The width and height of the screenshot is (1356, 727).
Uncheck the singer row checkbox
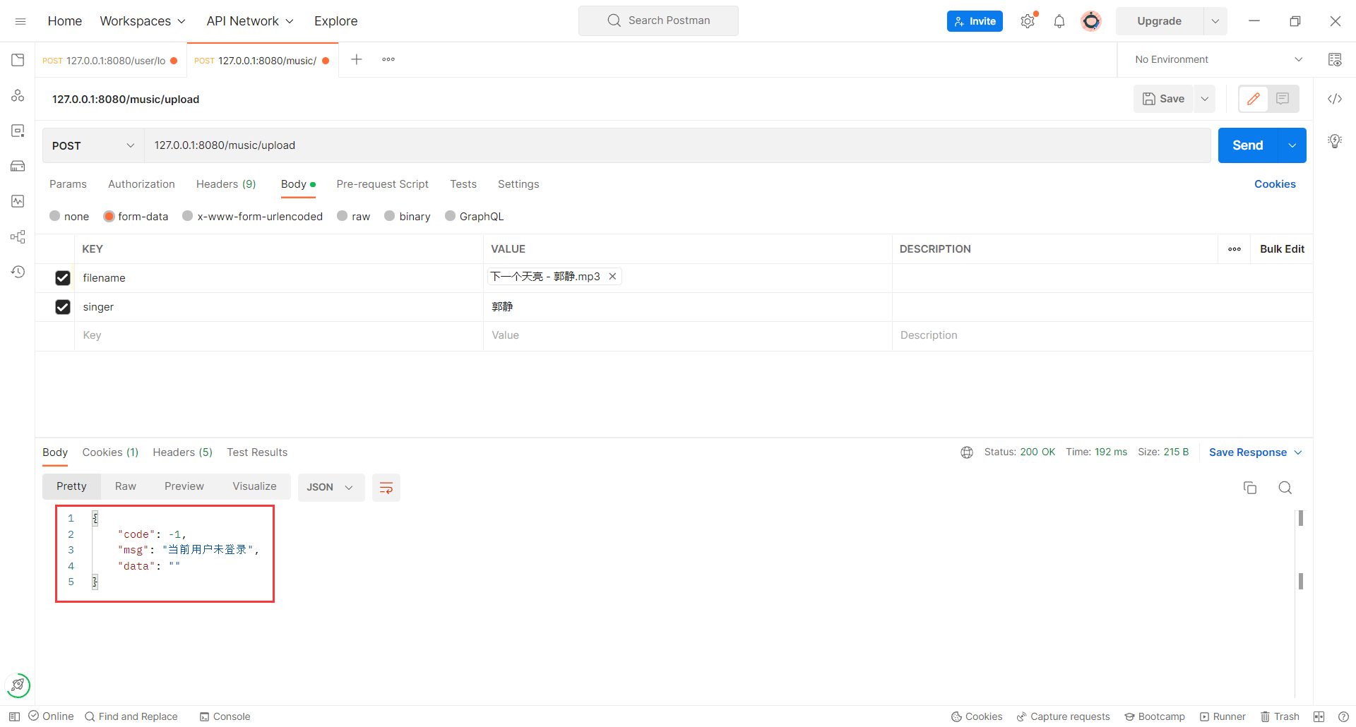coord(63,307)
